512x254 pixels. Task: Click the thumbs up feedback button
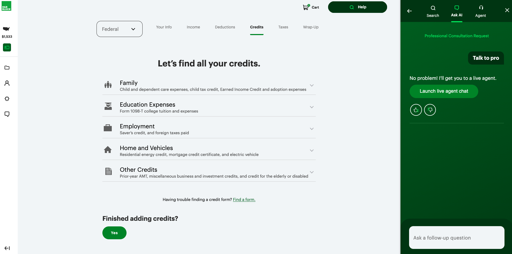click(x=416, y=110)
